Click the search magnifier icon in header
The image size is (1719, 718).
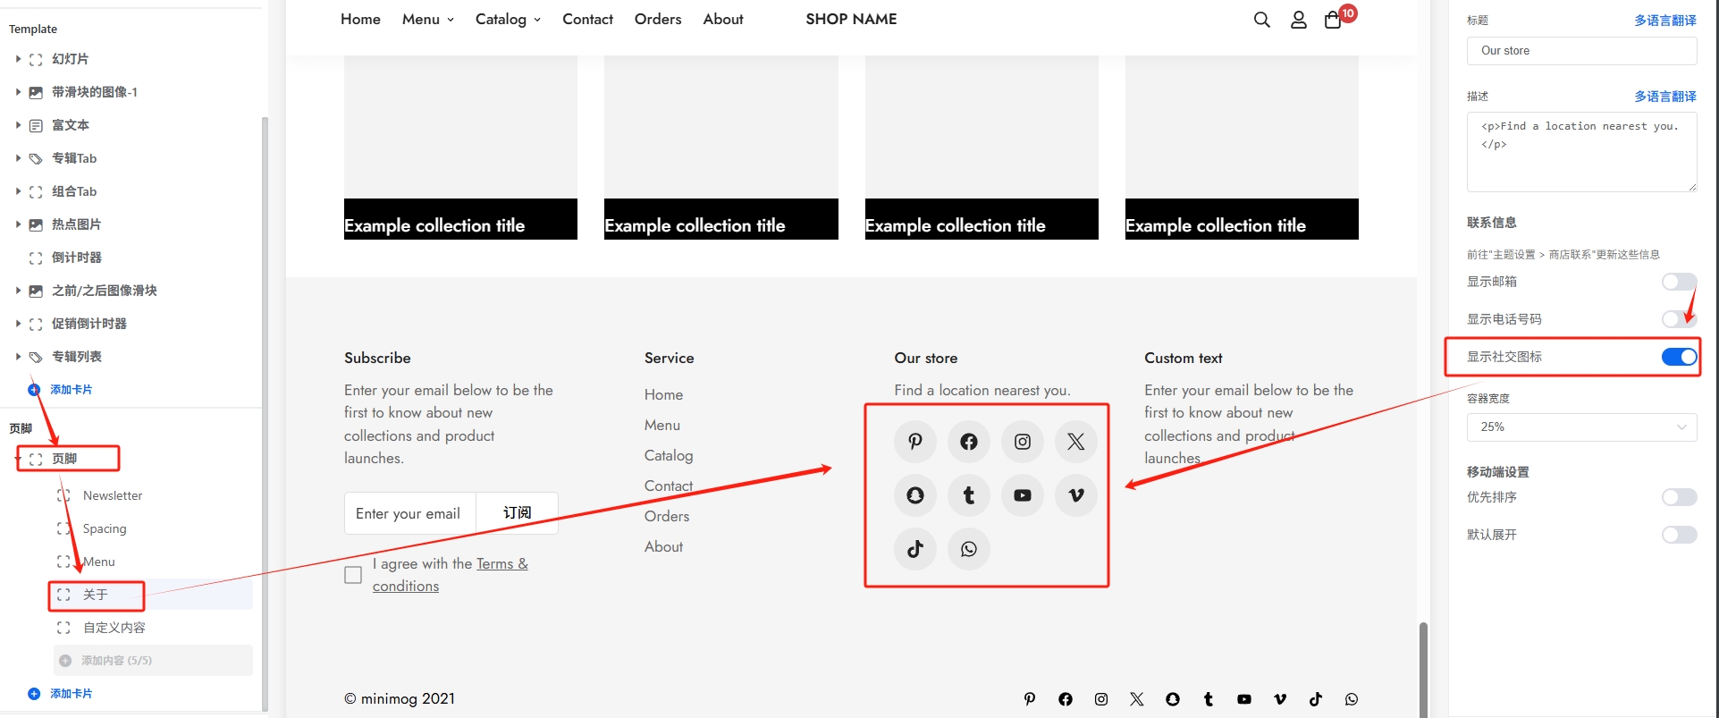[1261, 20]
